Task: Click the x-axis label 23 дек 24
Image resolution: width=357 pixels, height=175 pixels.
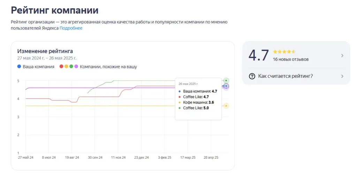Action: pyautogui.click(x=142, y=158)
